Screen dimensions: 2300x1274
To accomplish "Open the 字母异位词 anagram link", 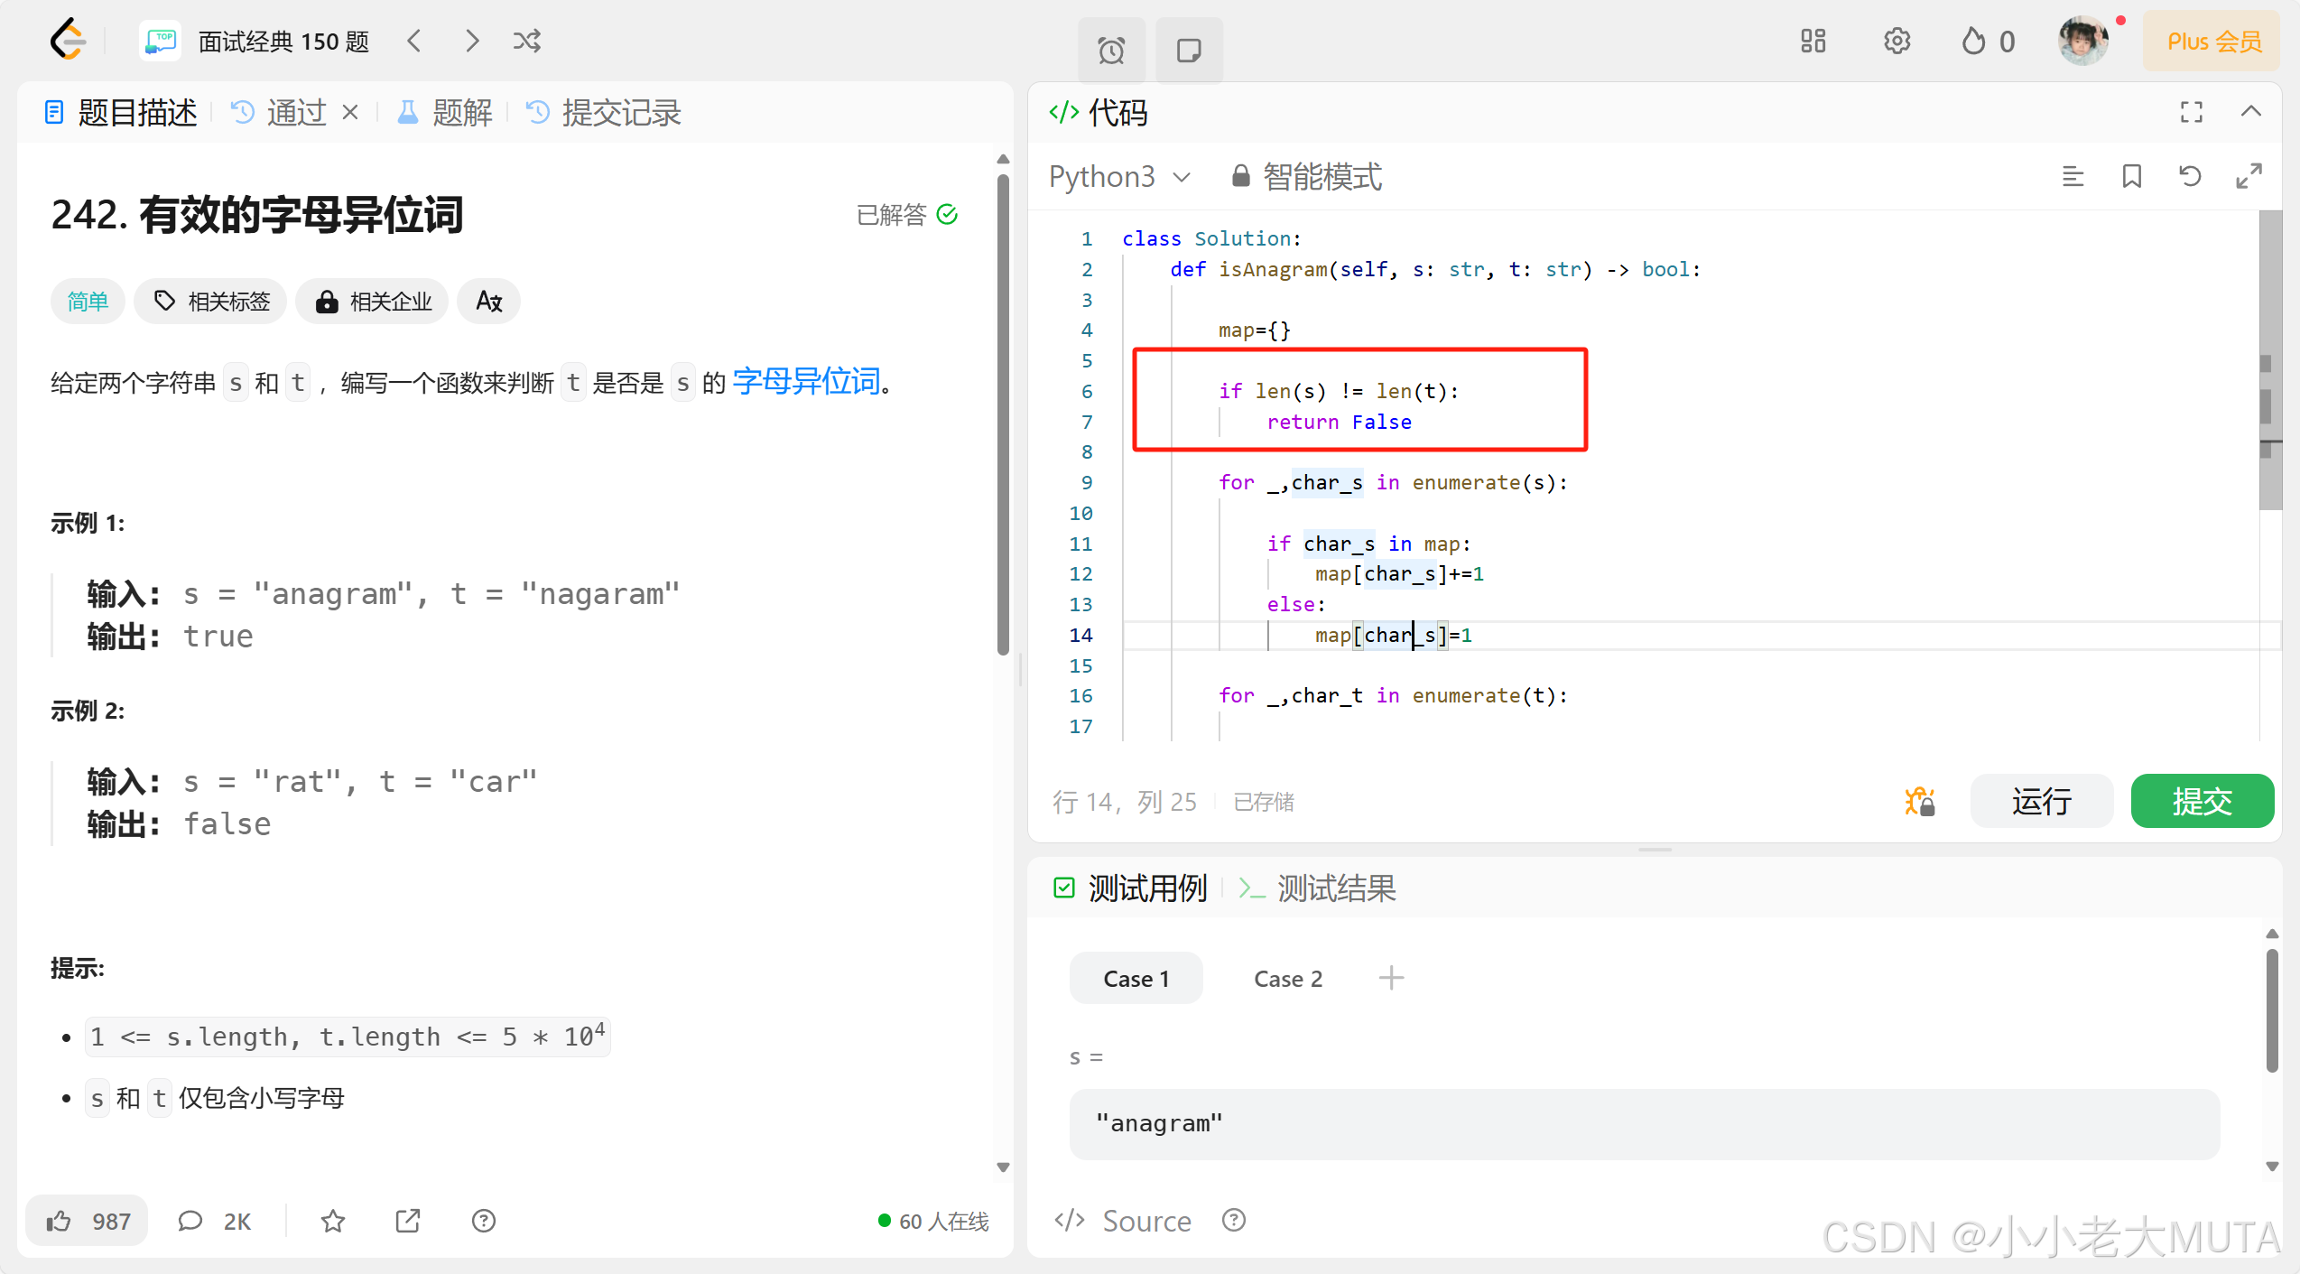I will pos(806,382).
